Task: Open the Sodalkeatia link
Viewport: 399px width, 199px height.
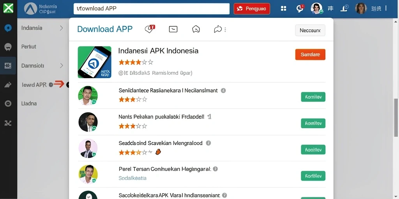Action: 132,178
